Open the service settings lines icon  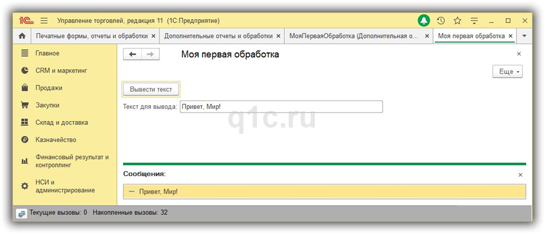point(475,21)
